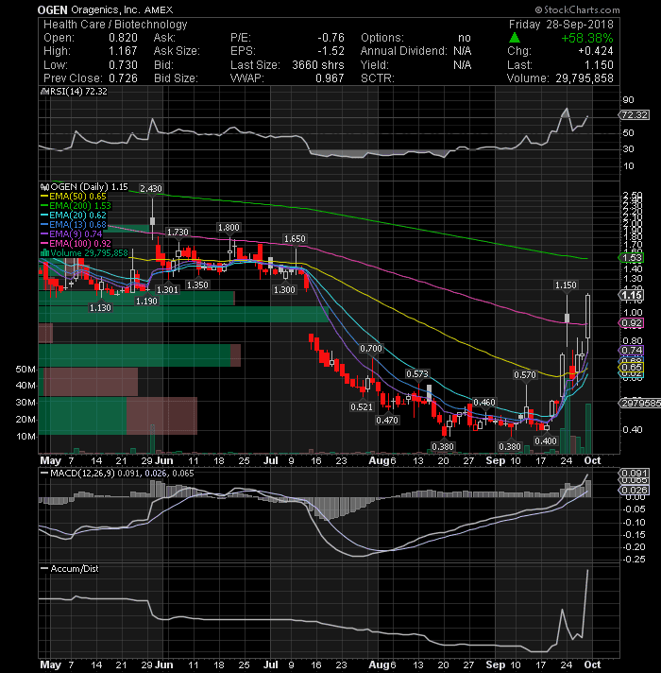Click the MACD 0.091 tag on right axis
Viewport: 661px width, 673px height.
point(634,473)
